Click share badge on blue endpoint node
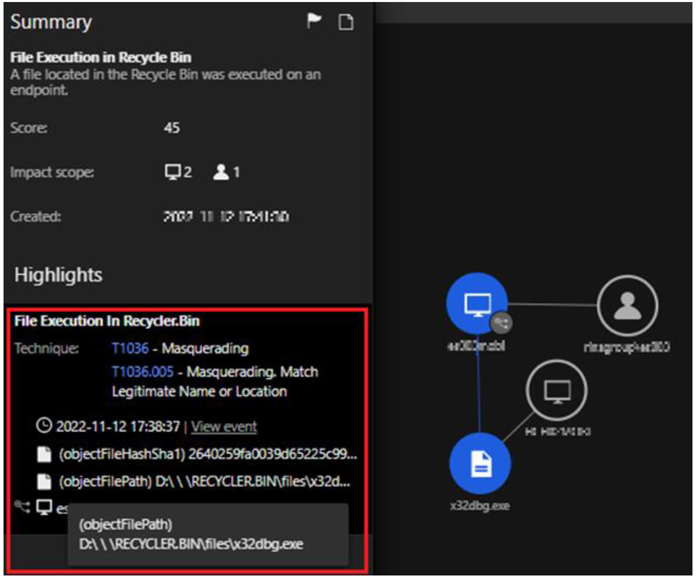This screenshot has width=697, height=578. click(x=502, y=323)
